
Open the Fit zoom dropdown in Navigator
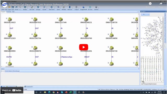pyautogui.click(x=145, y=14)
